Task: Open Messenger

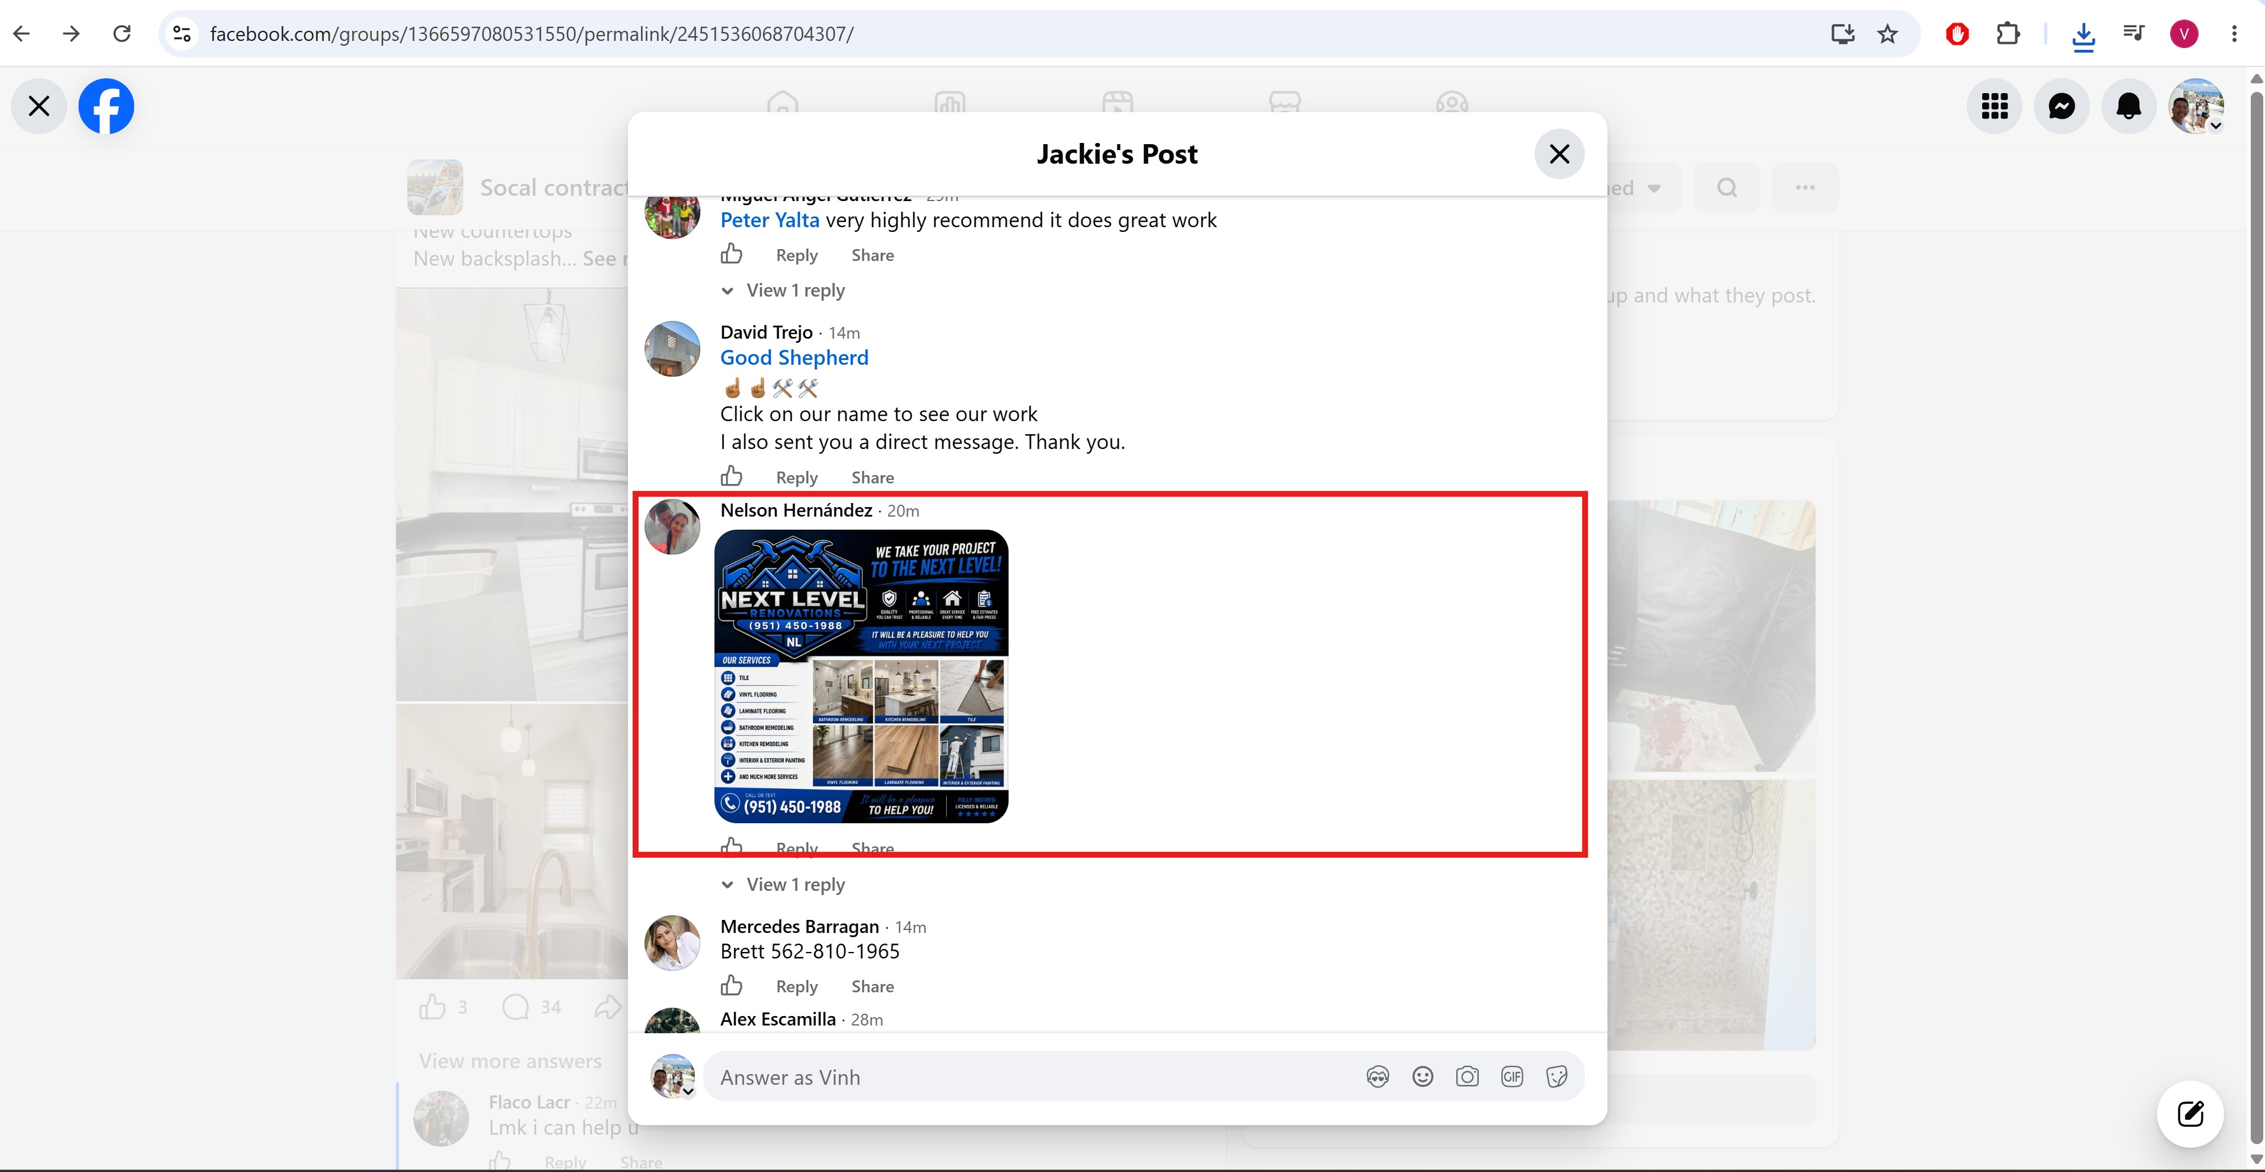Action: [2062, 106]
